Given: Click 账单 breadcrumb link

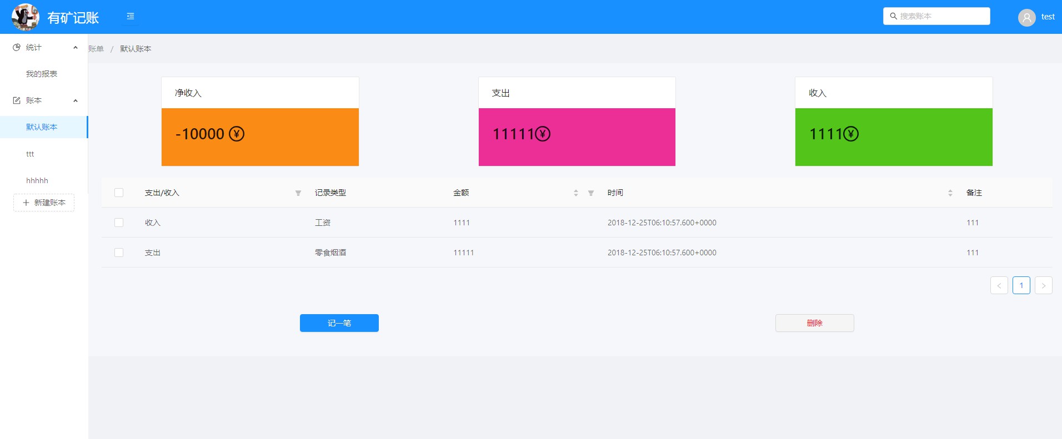Looking at the screenshot, I should pos(96,49).
